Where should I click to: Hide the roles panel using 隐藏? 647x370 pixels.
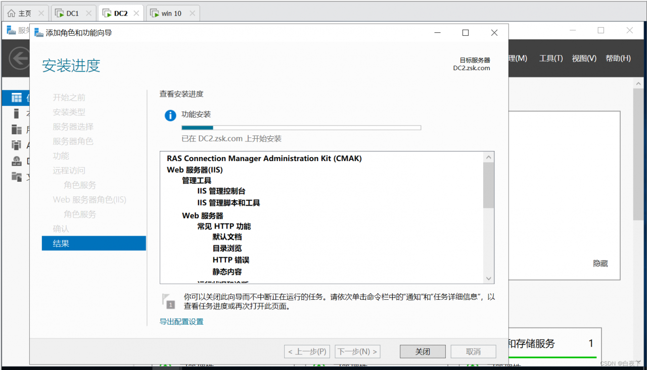[600, 263]
